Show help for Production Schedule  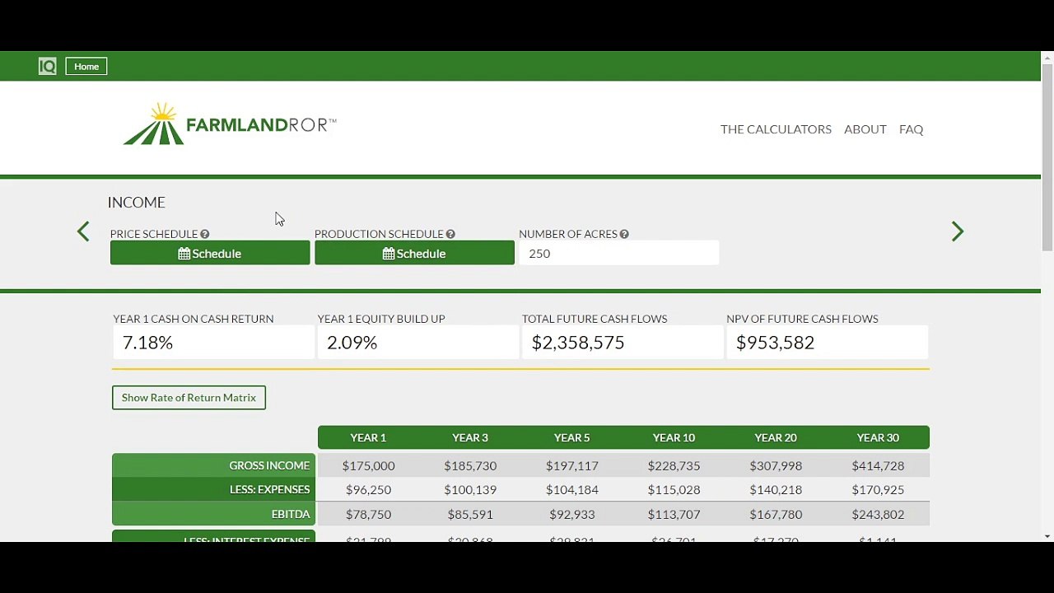[x=450, y=234]
